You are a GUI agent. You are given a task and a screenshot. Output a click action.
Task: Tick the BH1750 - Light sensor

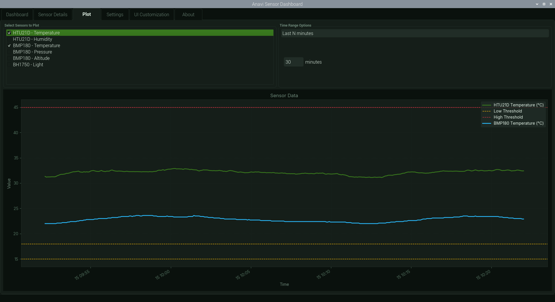(x=9, y=65)
